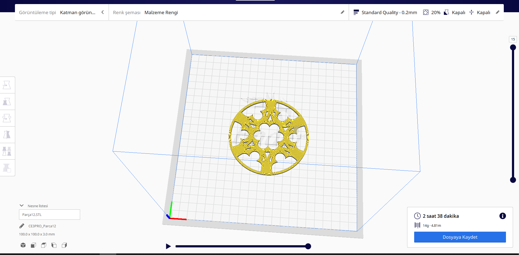Open the Malzeme Rengi color scheme dropdown
519x255 pixels.
pos(161,12)
